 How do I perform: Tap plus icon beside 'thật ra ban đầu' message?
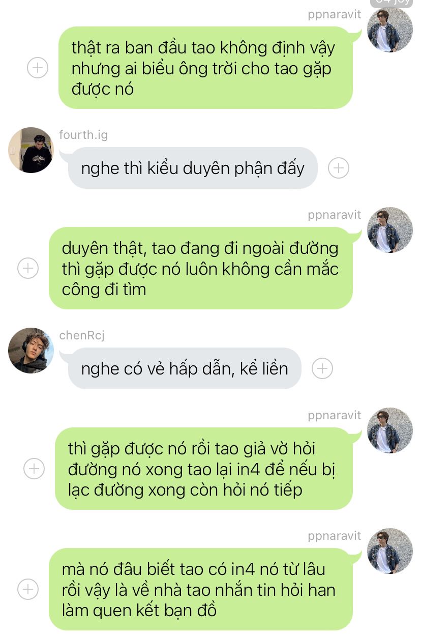pos(38,68)
